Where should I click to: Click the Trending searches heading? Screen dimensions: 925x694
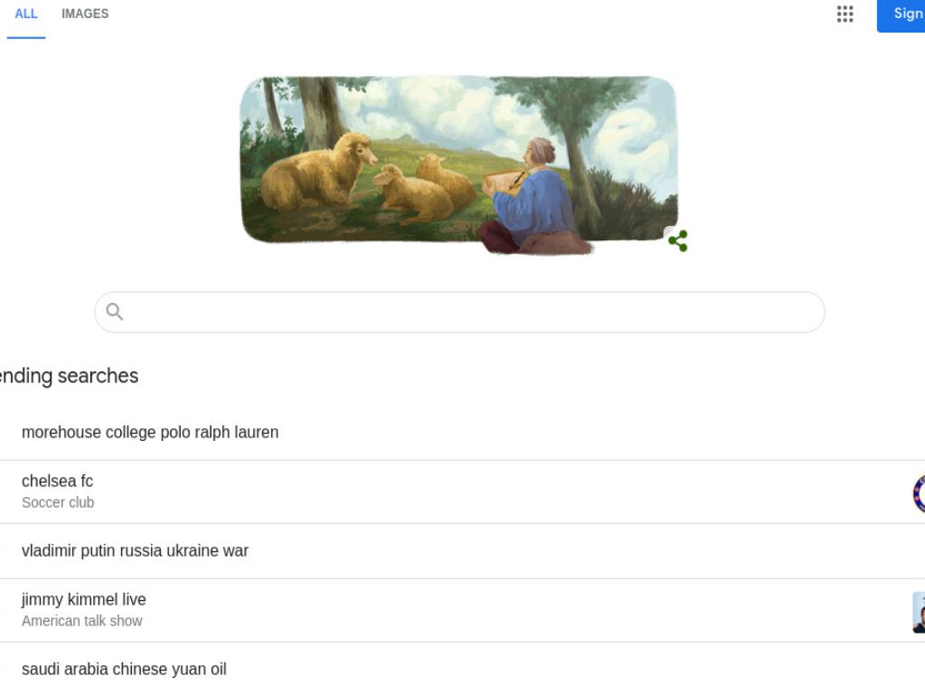click(69, 376)
